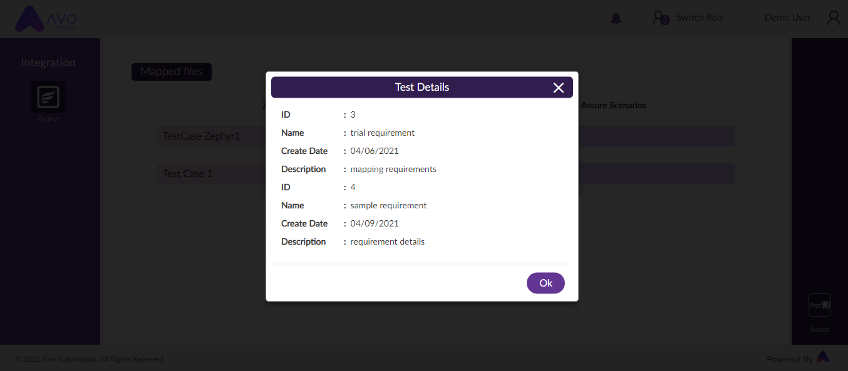The width and height of the screenshot is (848, 371).
Task: Open the notification bell
Action: [x=616, y=19]
